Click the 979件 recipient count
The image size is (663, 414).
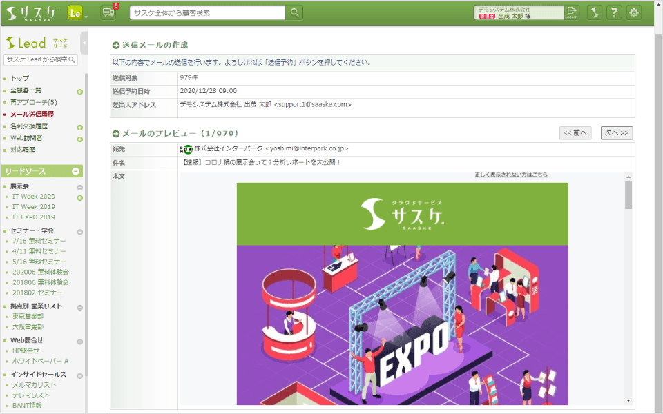click(189, 77)
